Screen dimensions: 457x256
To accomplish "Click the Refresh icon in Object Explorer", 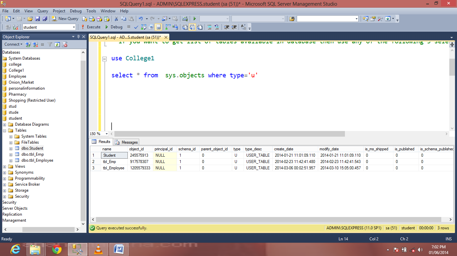I will pos(57,44).
